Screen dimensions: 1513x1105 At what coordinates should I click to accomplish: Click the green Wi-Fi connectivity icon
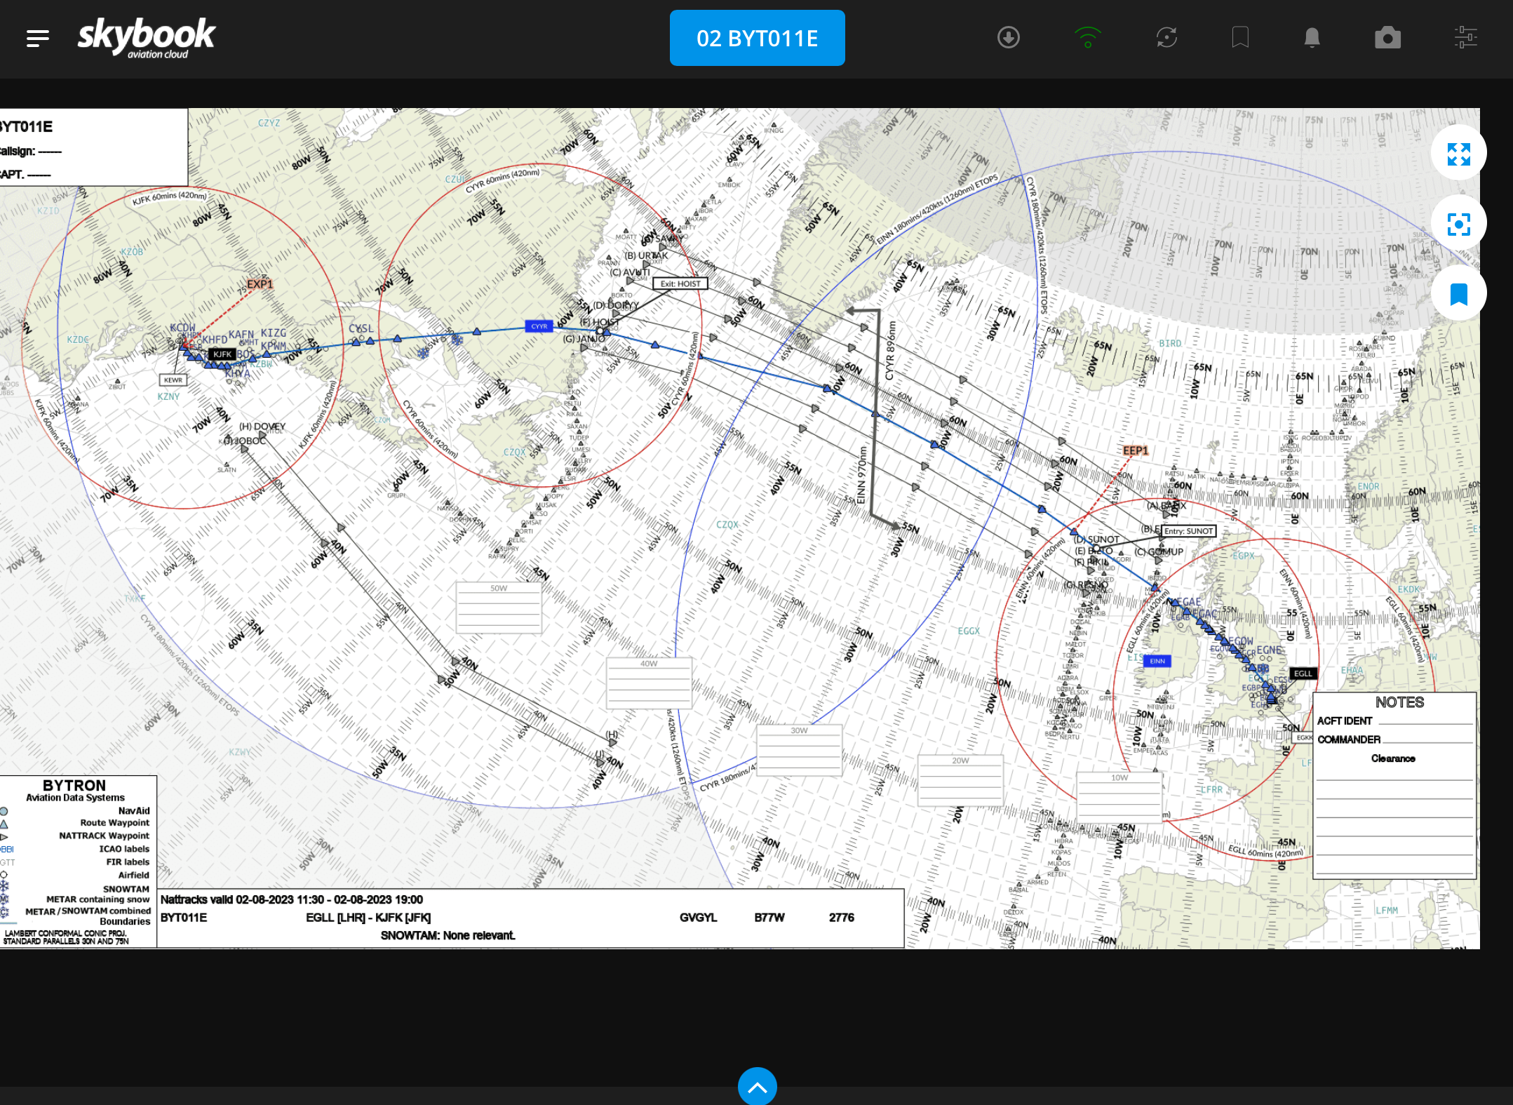[1088, 37]
